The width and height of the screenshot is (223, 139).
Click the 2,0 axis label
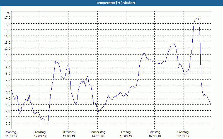pos(8,111)
